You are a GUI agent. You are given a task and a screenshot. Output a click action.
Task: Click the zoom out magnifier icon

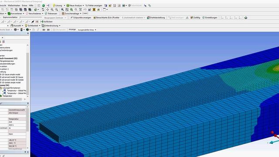[57, 10]
